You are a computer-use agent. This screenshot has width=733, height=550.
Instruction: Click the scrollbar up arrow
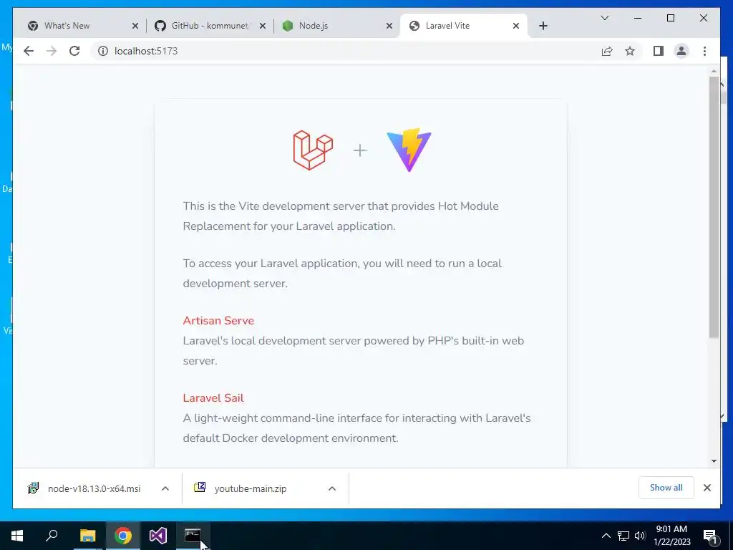[714, 72]
